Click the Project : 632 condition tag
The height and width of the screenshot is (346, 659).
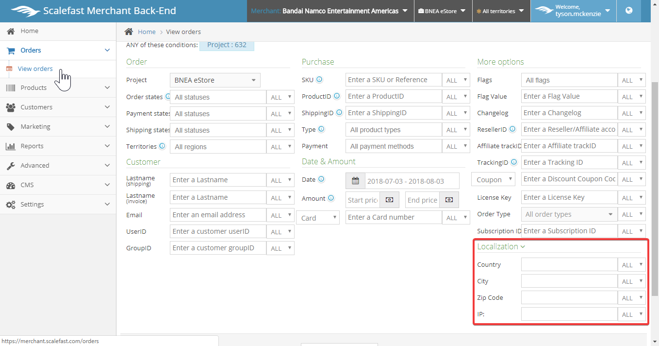[x=227, y=45]
